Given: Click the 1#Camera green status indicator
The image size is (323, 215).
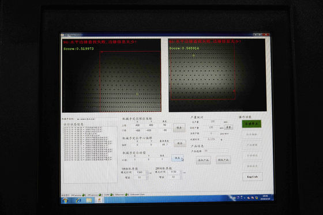Looking at the screenshot, I should click(x=84, y=195).
